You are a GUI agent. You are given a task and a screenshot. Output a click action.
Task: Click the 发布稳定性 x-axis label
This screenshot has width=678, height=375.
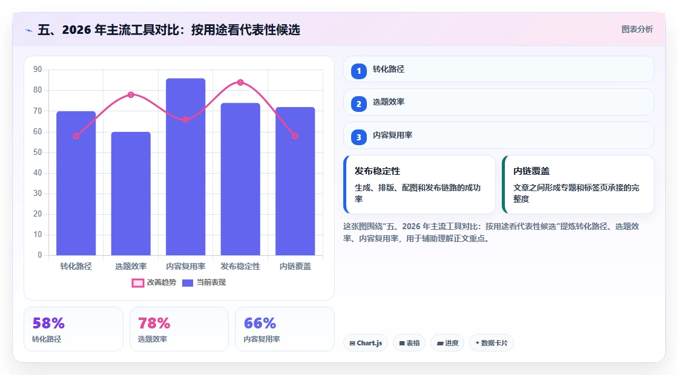(240, 267)
